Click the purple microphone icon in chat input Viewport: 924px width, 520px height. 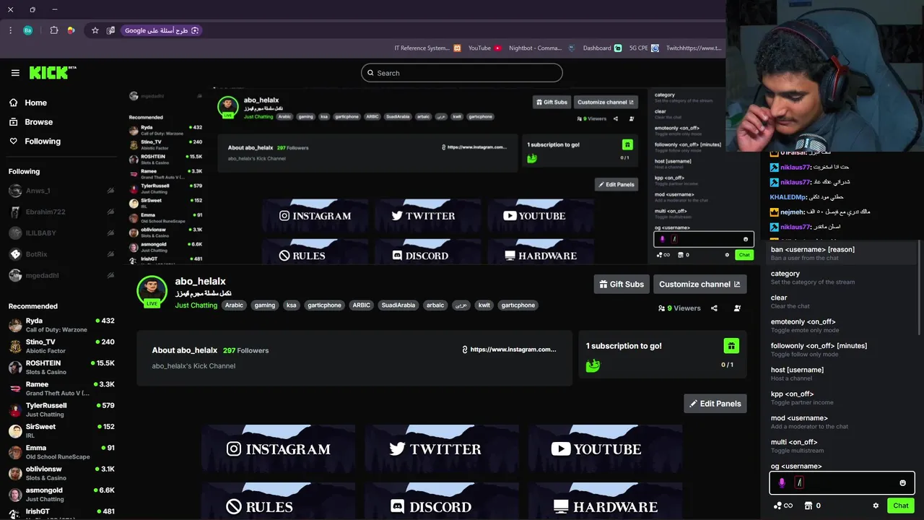point(782,482)
